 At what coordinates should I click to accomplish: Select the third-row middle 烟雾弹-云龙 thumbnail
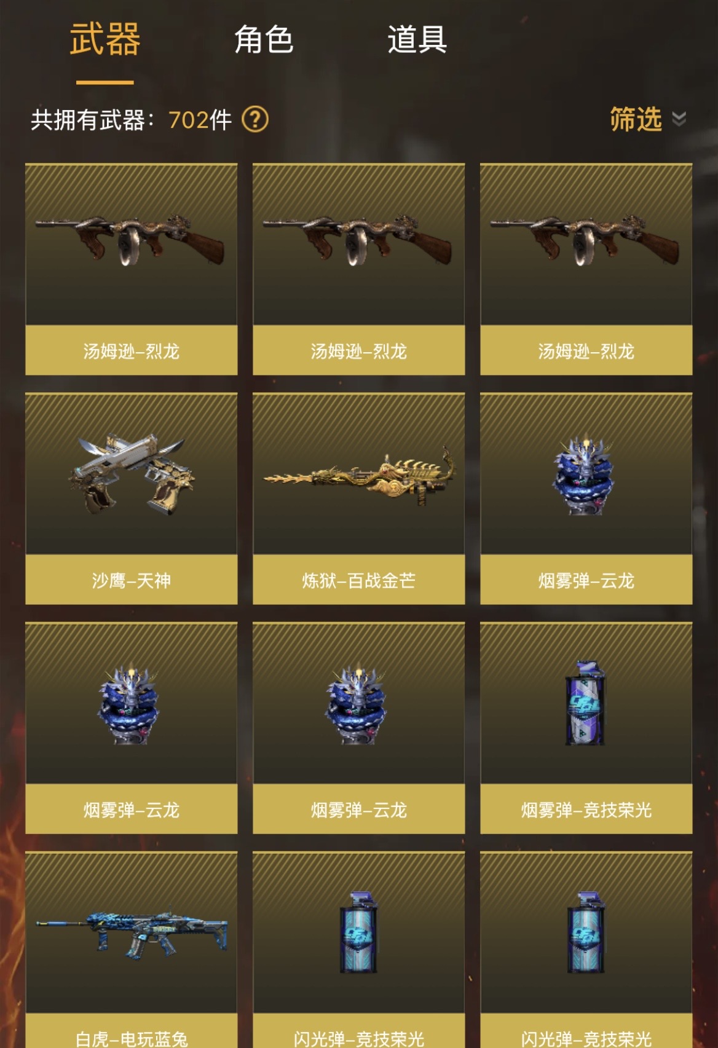(358, 704)
